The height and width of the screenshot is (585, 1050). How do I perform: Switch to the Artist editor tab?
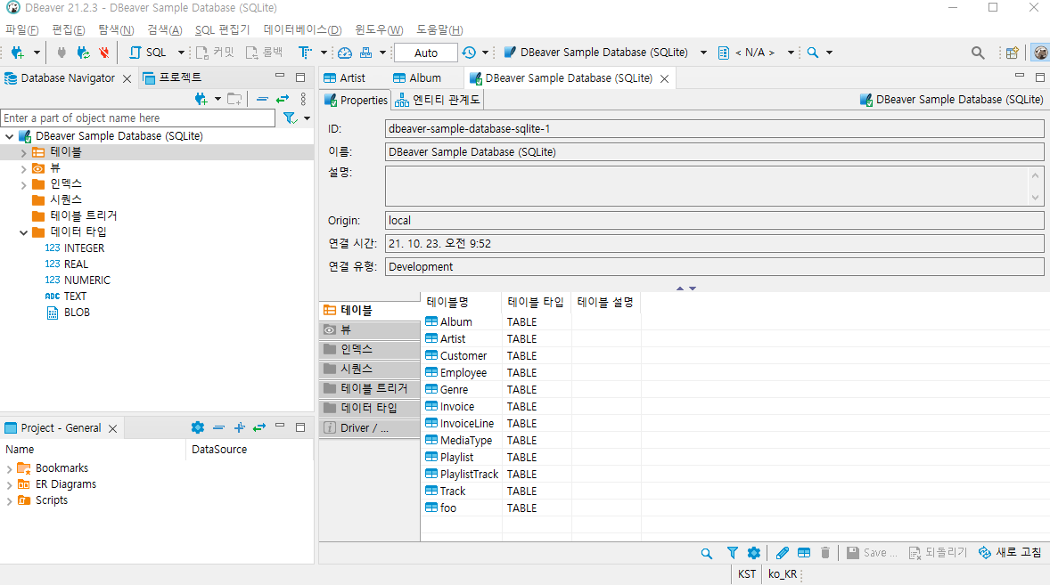[345, 78]
